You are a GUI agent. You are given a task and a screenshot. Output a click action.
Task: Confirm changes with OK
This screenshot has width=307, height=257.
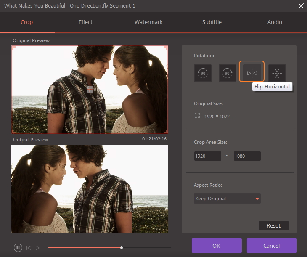pos(217,246)
